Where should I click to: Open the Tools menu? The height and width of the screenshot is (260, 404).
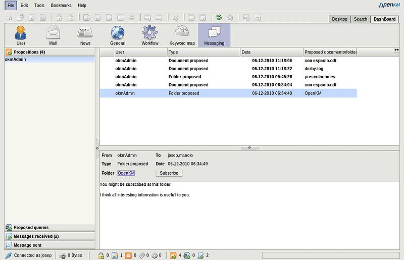(39, 6)
